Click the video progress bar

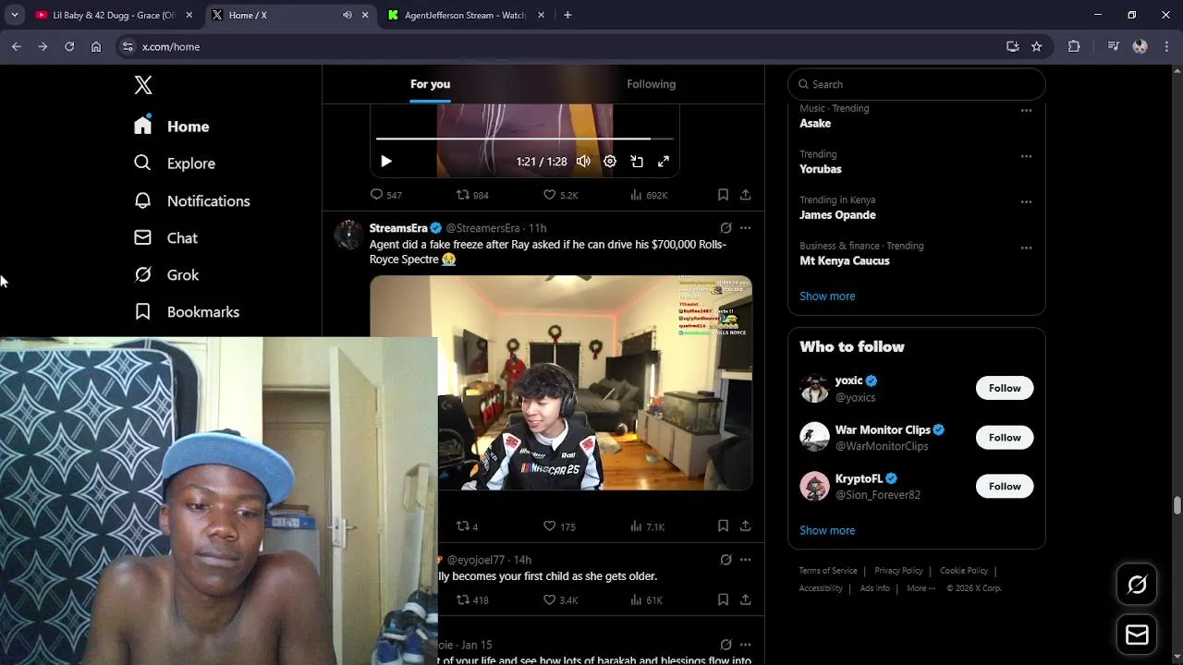click(524, 139)
